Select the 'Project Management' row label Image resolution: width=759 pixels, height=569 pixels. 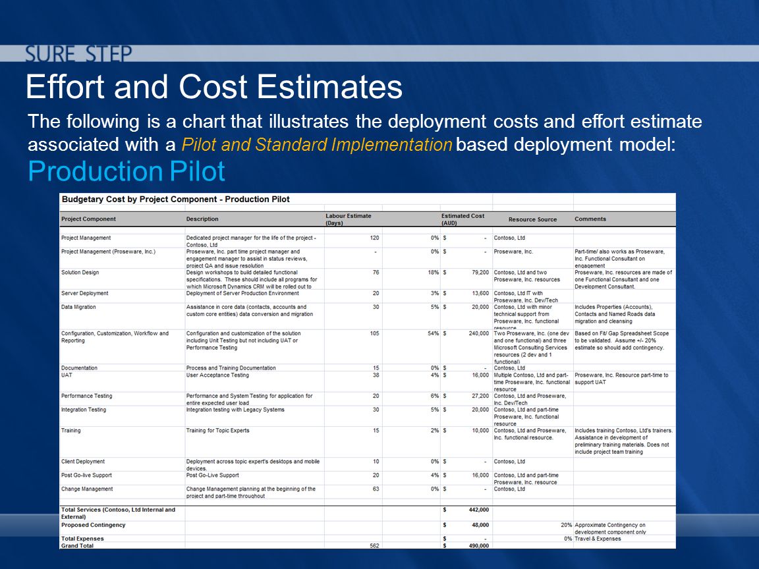pyautogui.click(x=86, y=238)
